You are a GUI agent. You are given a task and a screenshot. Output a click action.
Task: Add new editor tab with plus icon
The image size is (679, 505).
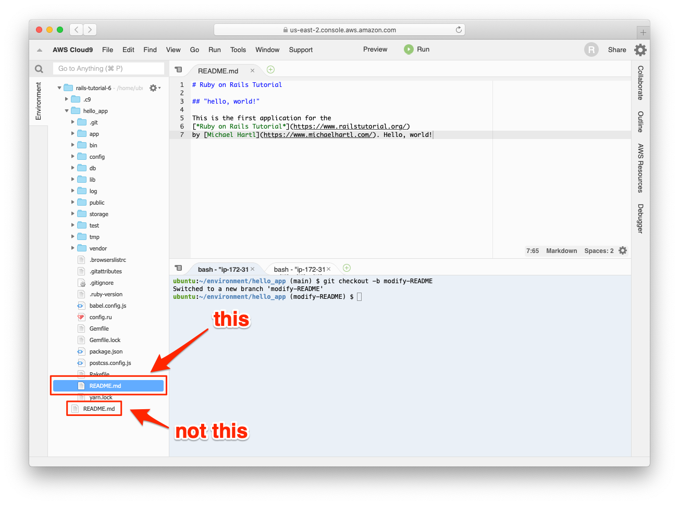coord(270,70)
